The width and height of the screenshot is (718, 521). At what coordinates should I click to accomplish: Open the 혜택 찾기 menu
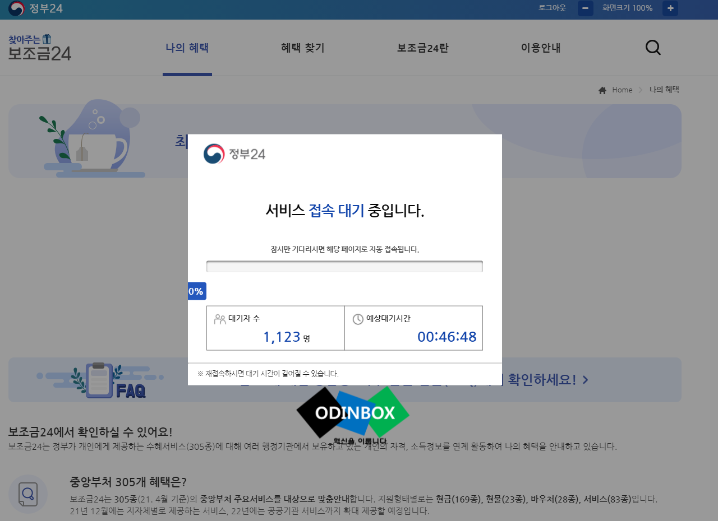pos(303,48)
